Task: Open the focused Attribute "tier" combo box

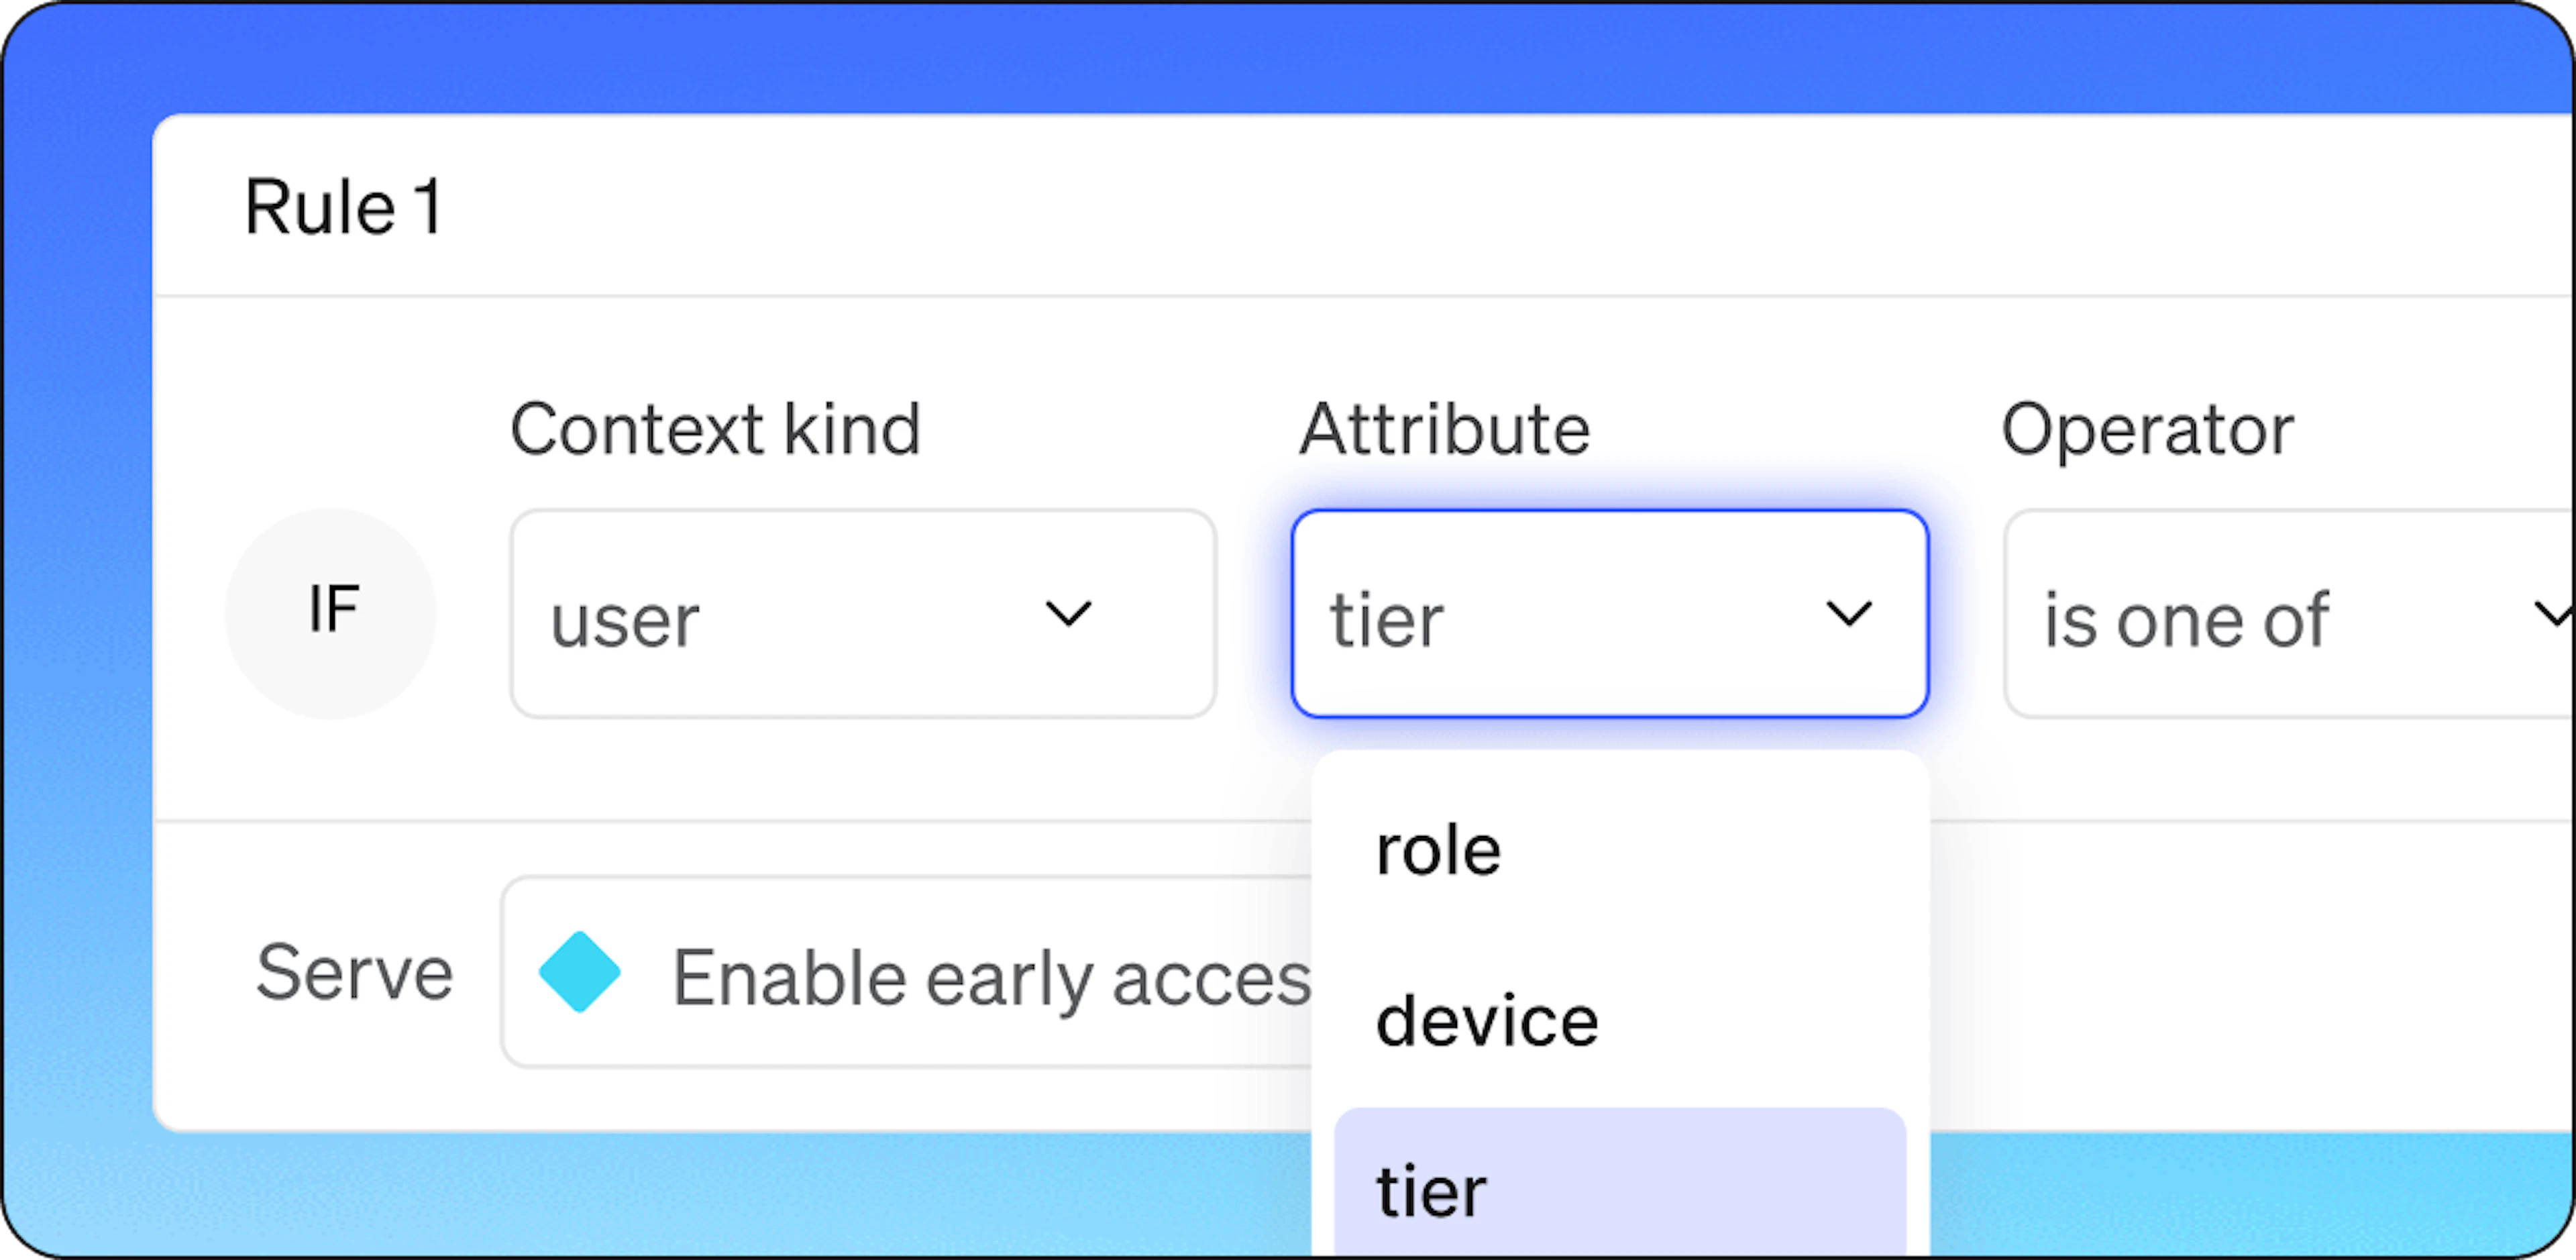Action: tap(1610, 614)
